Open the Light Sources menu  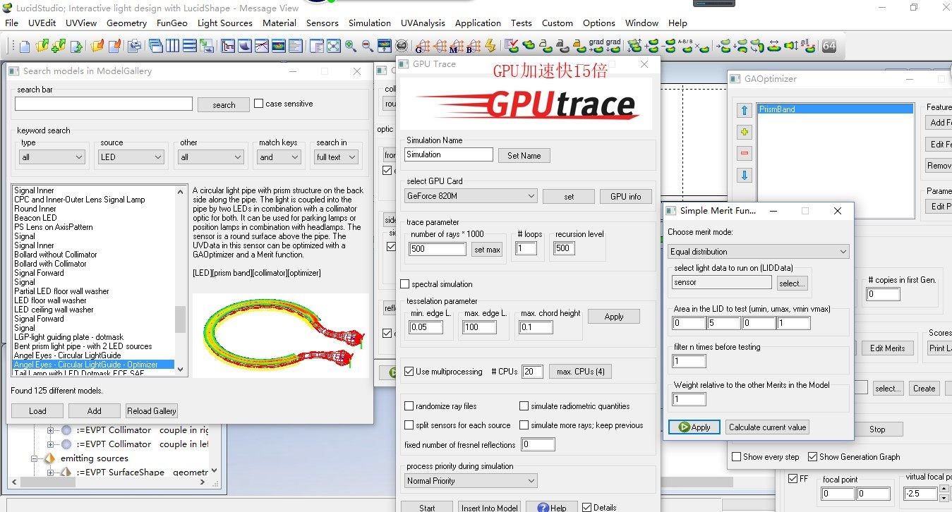click(x=224, y=23)
